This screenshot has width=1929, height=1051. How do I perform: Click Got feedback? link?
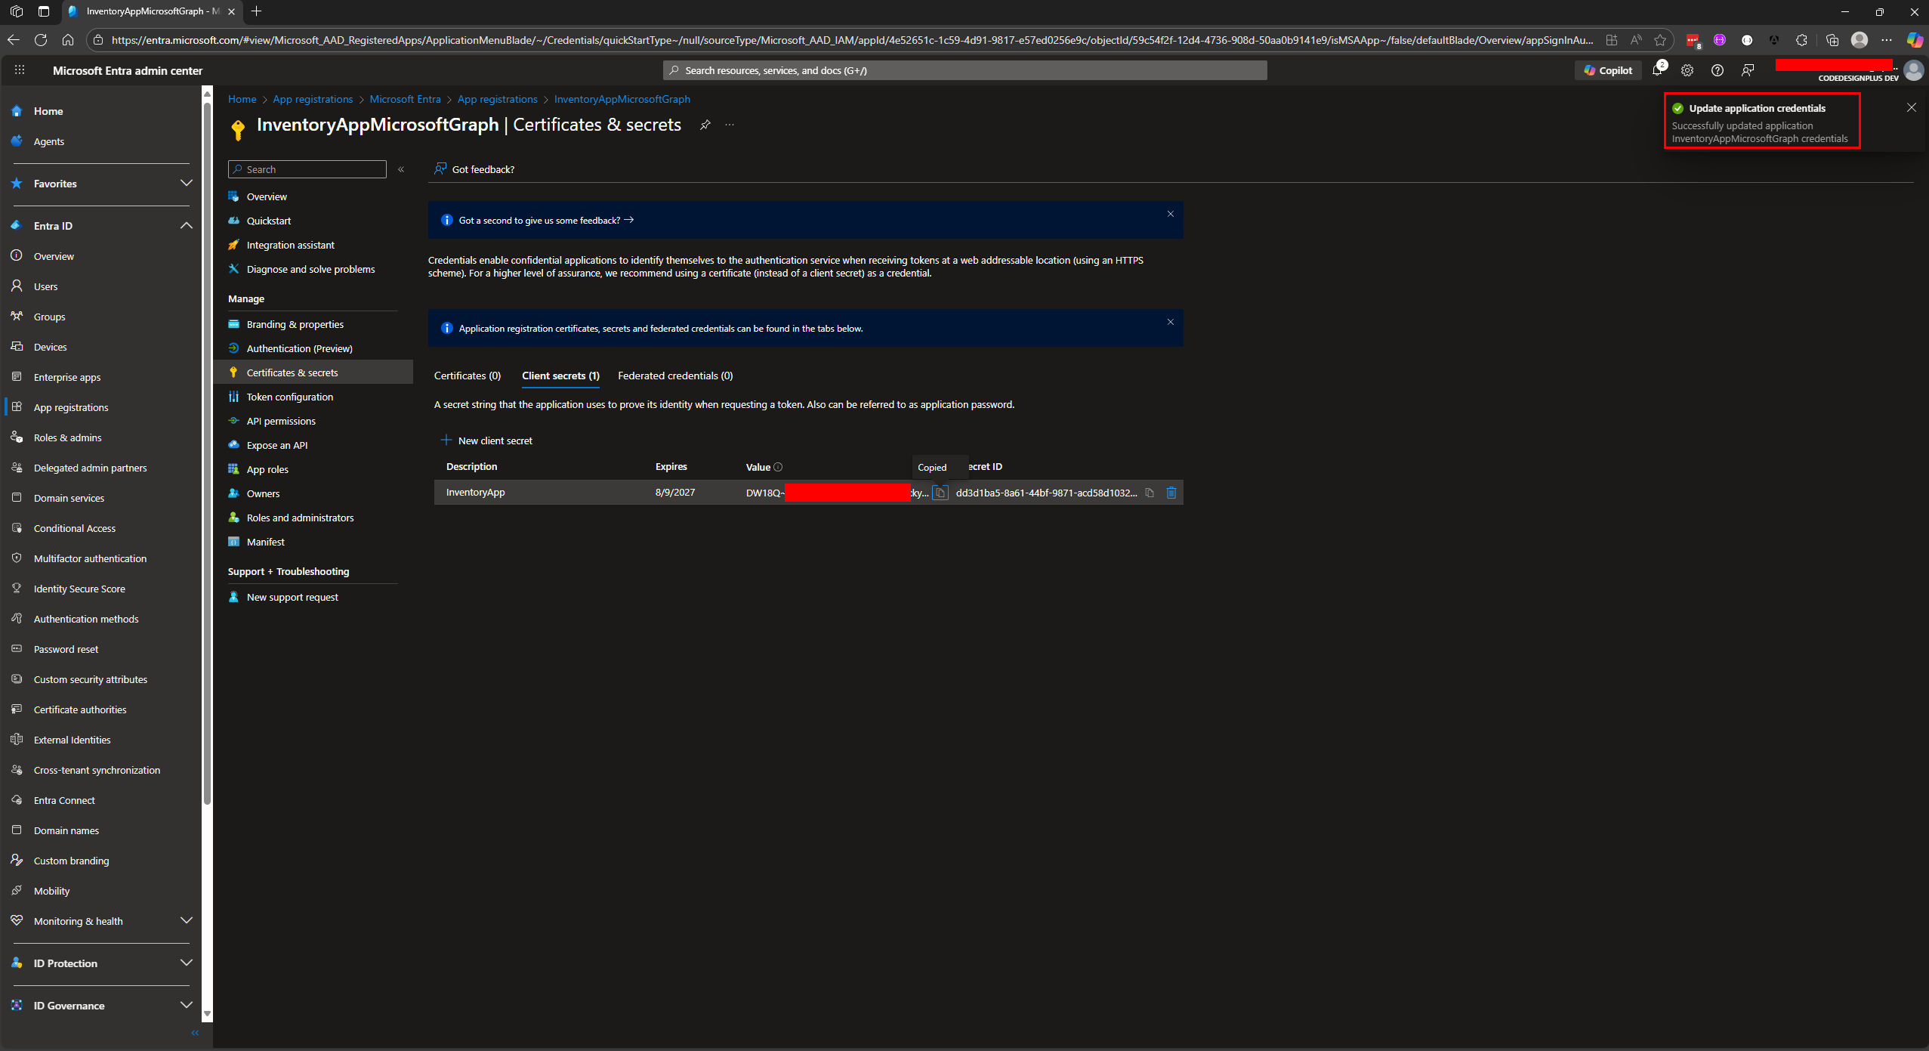[x=474, y=169]
